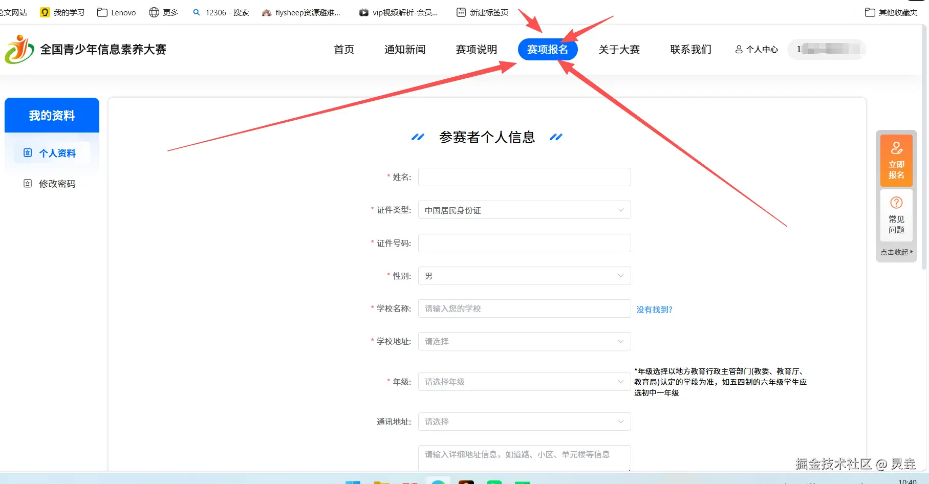Select the 赛项报名 nav item
This screenshot has height=484, width=929.
tap(548, 50)
